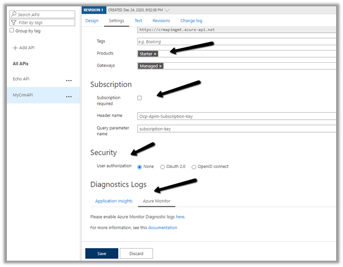Expand the revision dropdown chevron
Screen dimensions: 343x267
pyautogui.click(x=167, y=10)
